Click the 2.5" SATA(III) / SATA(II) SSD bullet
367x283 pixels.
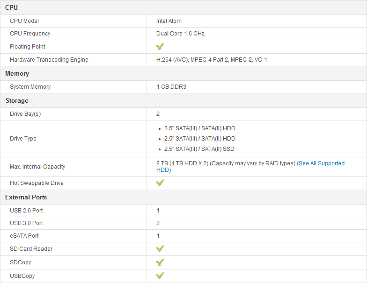point(199,149)
